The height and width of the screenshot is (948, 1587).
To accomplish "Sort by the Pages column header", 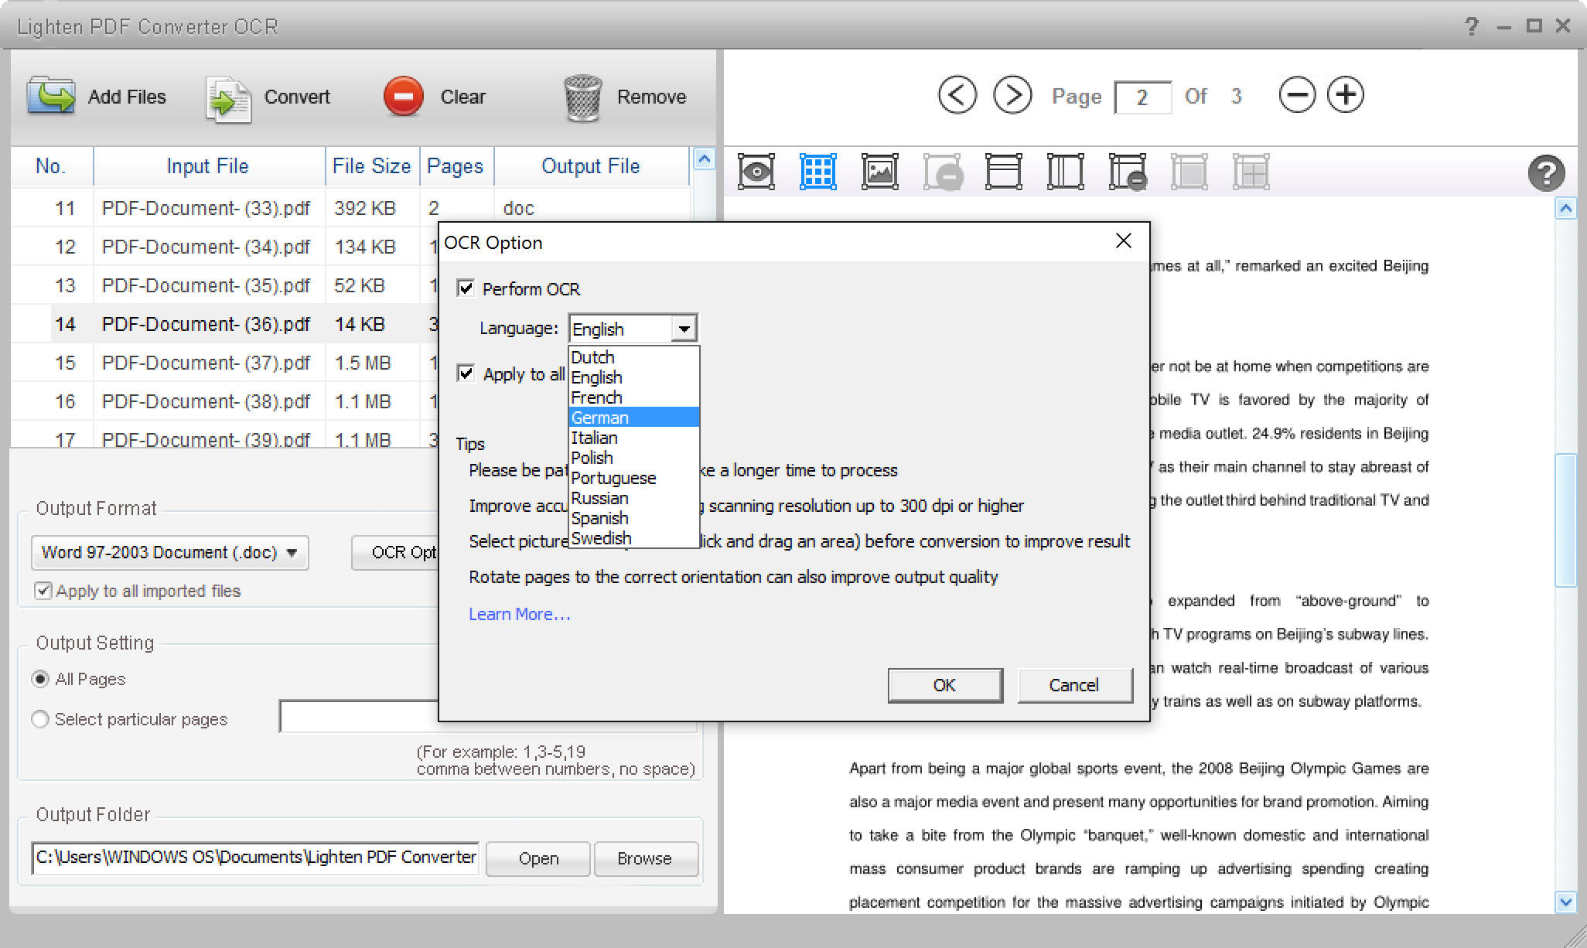I will (456, 166).
